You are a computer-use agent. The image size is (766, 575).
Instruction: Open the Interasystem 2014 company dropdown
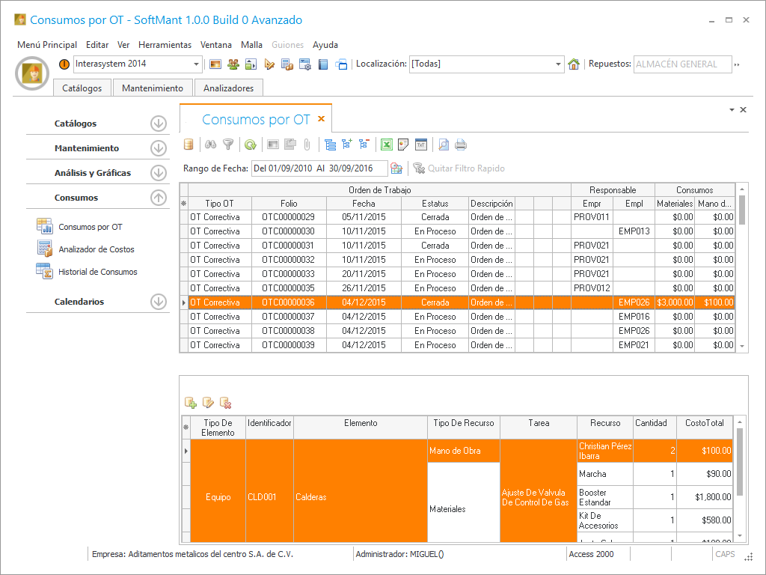(197, 64)
